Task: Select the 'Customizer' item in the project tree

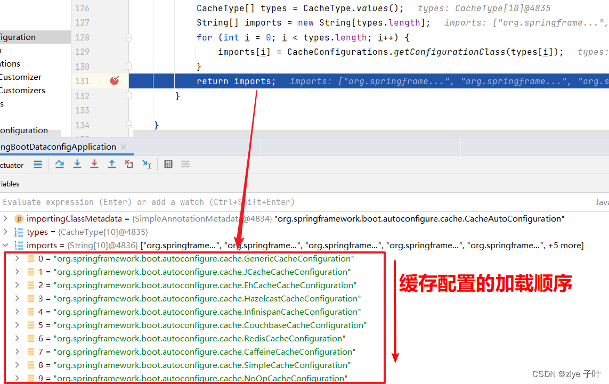Action: [21, 77]
